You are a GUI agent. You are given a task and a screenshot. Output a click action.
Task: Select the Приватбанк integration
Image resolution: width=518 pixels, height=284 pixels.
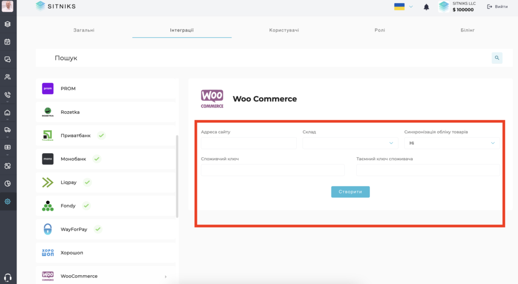106,136
